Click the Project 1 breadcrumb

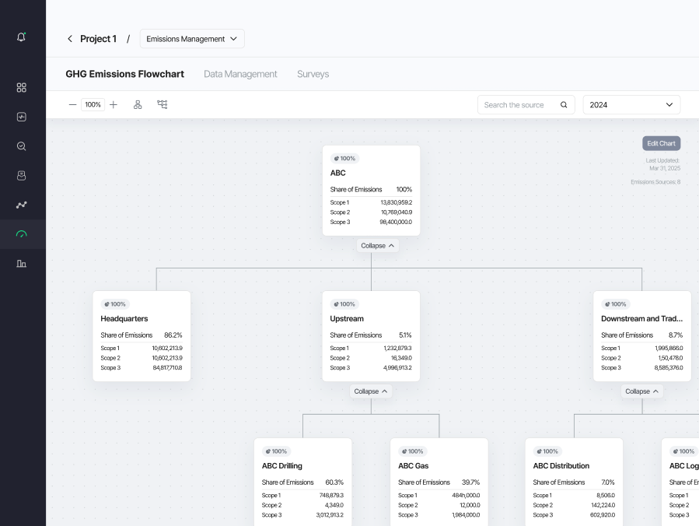98,39
